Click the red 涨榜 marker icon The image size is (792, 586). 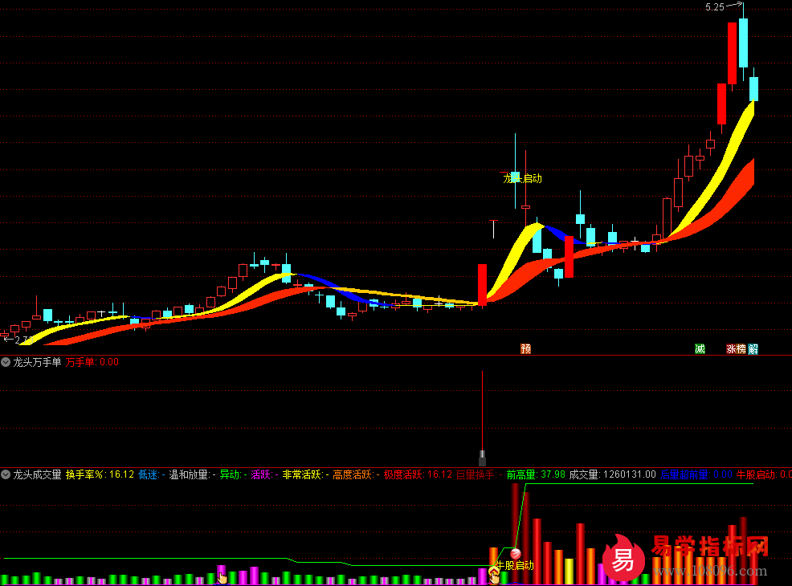tap(736, 348)
